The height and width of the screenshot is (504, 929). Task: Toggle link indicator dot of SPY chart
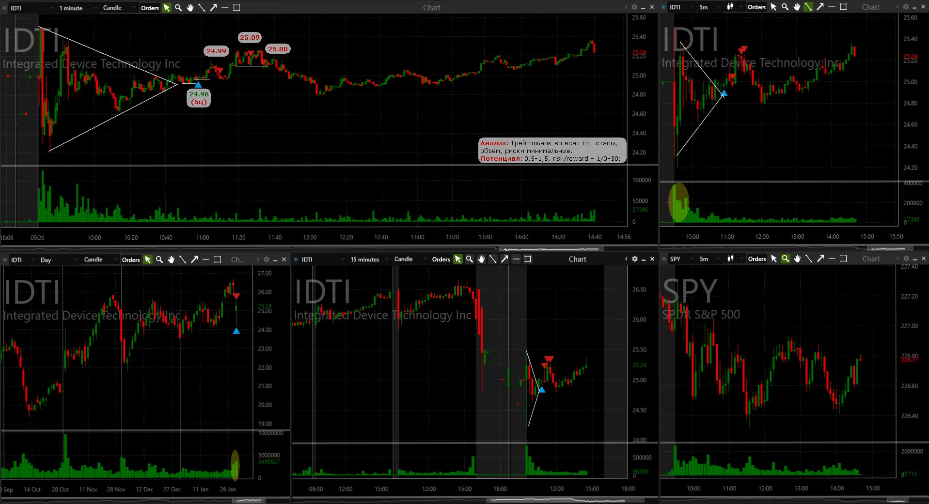[x=664, y=259]
